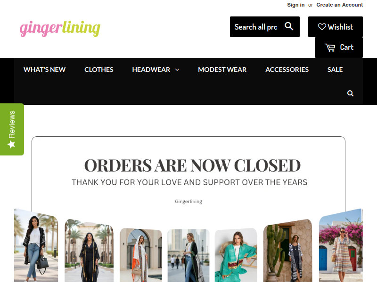Click the Sign in link

(x=296, y=5)
